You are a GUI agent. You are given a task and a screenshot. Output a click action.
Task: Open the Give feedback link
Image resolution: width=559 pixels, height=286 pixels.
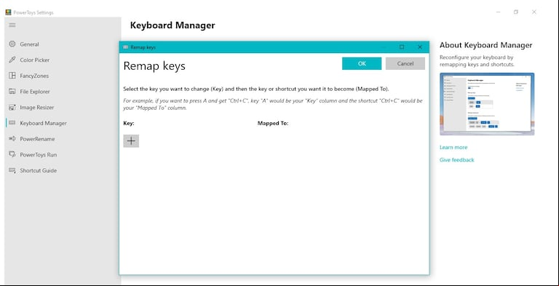point(456,160)
